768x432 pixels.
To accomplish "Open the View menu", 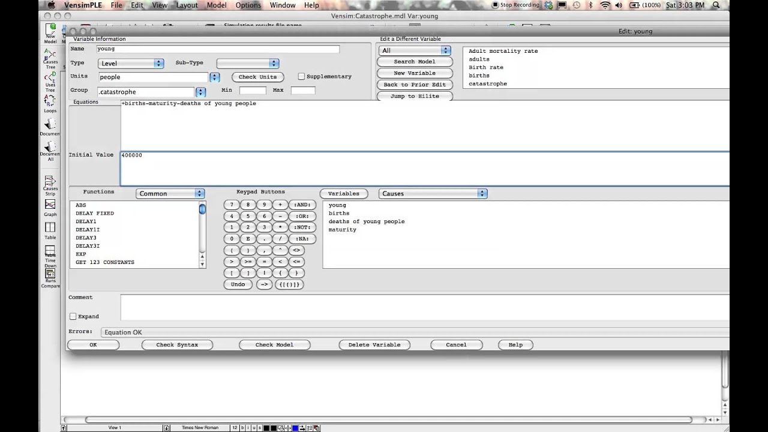I will [160, 5].
